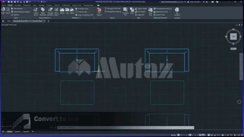Screen dimensions: 244x137
Task: Open the Express Tools tab
Action: pos(77,5)
